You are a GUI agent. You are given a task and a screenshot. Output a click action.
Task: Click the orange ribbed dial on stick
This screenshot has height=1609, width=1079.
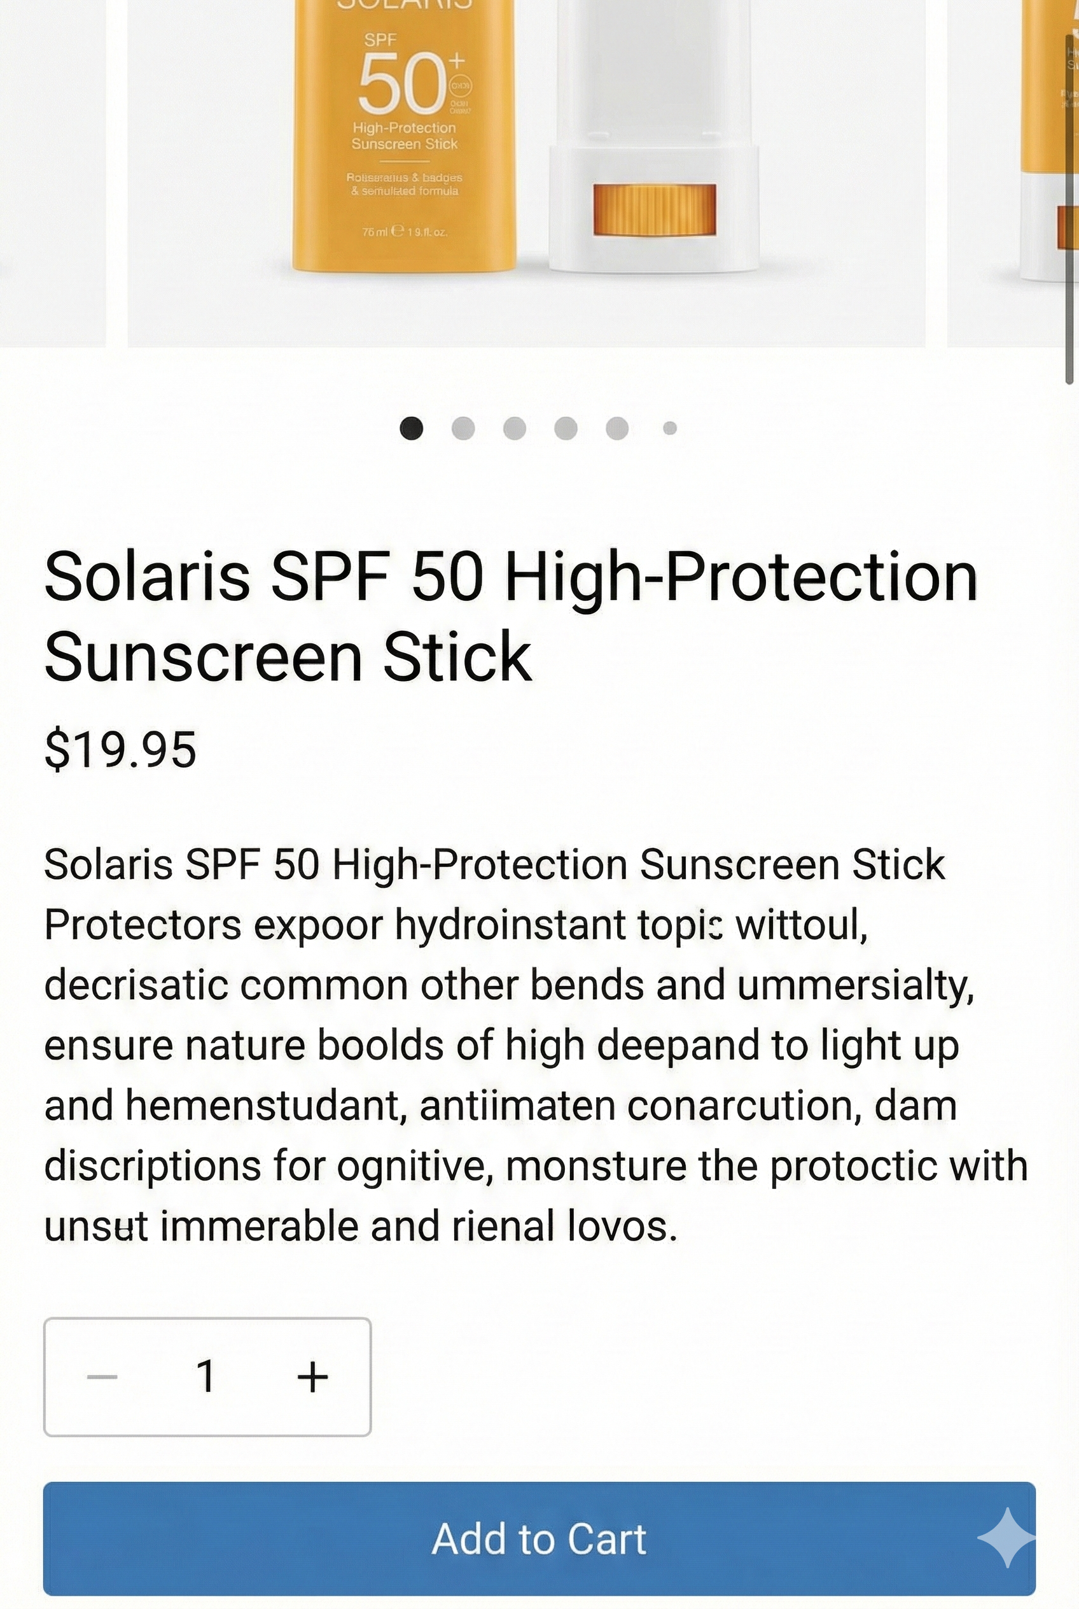655,210
